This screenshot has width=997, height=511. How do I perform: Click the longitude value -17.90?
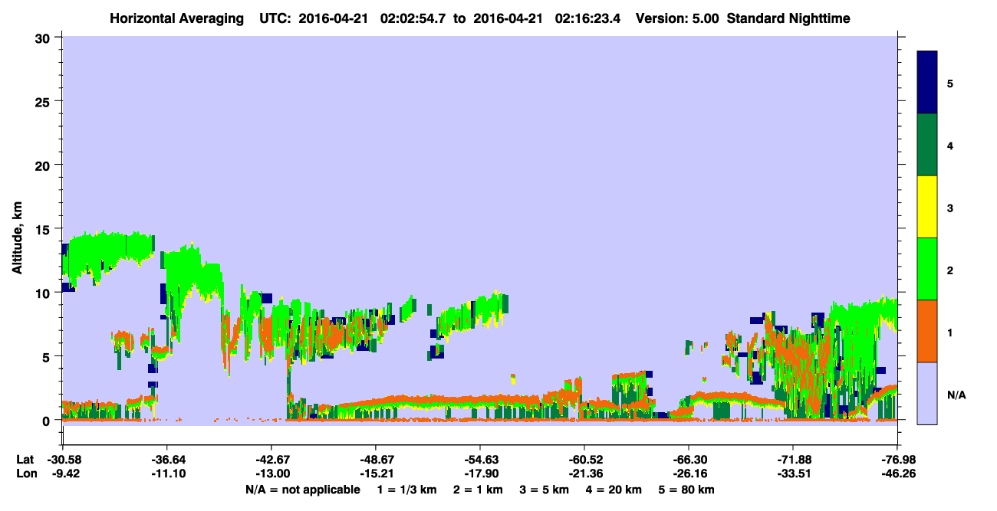480,474
